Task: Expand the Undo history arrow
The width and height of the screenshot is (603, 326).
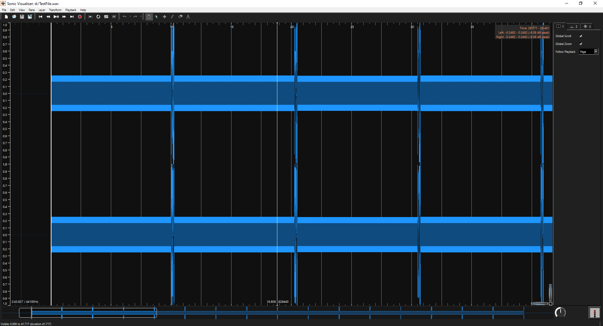Action: coord(130,17)
